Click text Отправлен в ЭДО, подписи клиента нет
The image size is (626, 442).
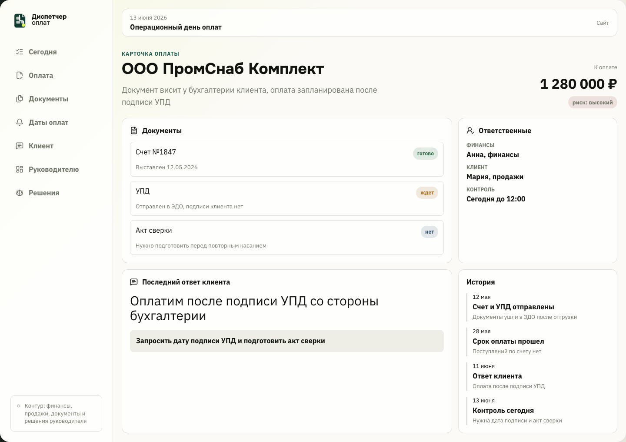190,207
